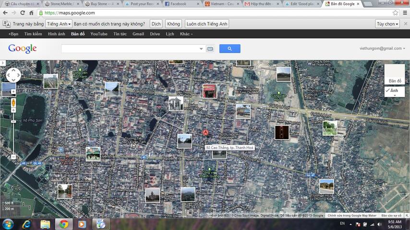Switch to Bản đồ map view

tap(395, 75)
